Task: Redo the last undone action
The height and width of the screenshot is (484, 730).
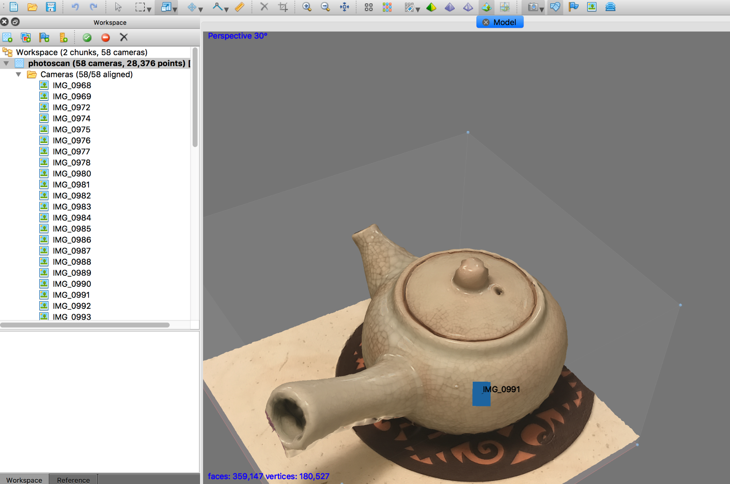Action: (x=93, y=7)
